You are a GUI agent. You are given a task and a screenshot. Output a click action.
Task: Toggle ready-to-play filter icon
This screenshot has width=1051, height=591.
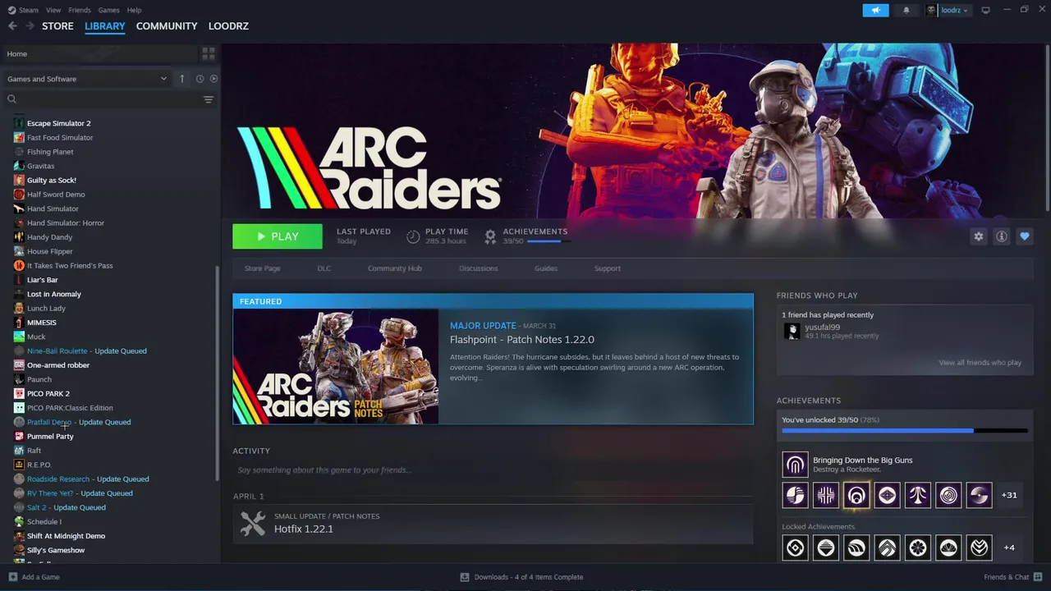[213, 79]
